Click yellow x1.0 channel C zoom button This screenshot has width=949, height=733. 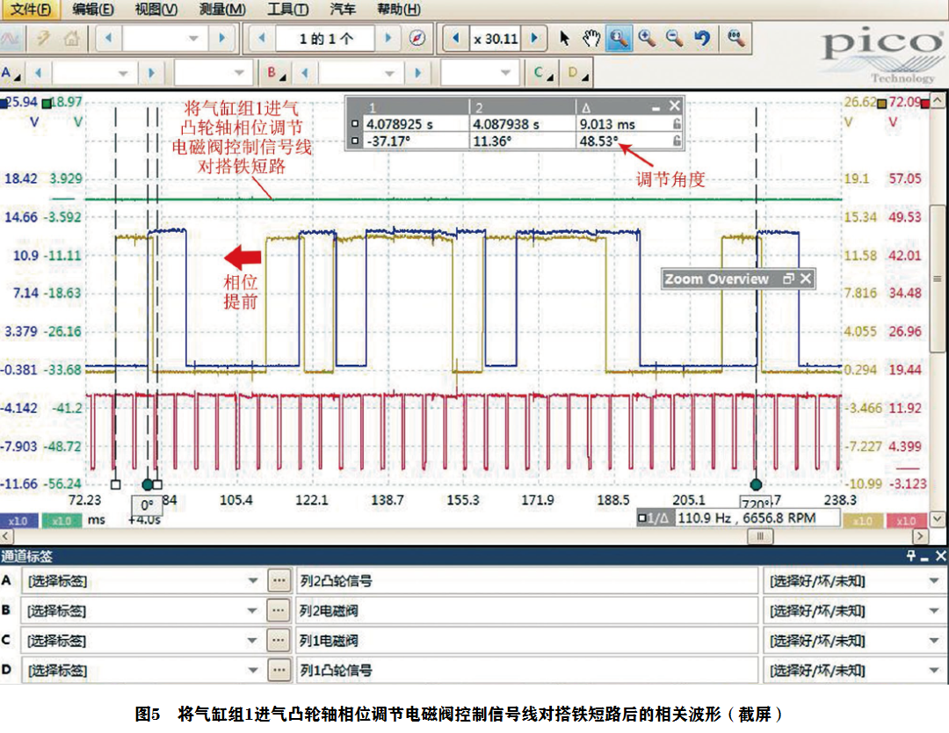[x=863, y=520]
